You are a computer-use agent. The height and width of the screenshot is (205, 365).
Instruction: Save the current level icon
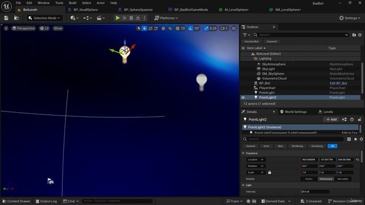point(6,18)
